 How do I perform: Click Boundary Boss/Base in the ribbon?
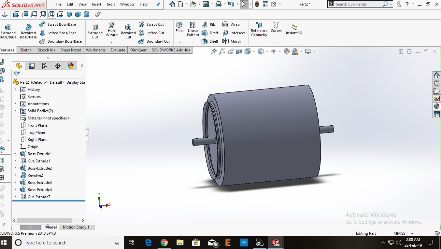point(61,41)
